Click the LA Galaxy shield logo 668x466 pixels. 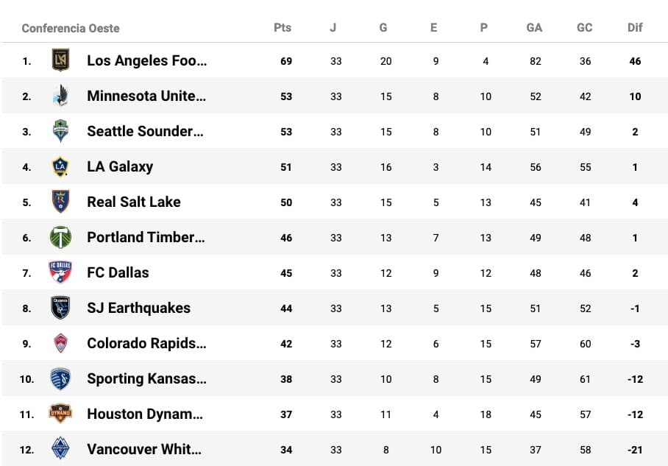pos(60,166)
